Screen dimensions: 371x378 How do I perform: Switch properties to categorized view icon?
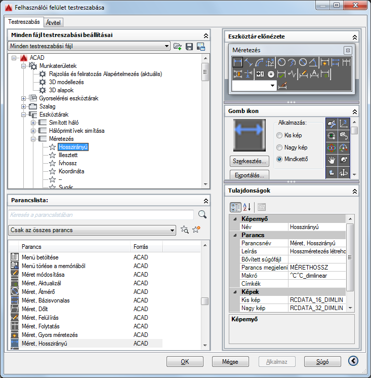coord(235,207)
